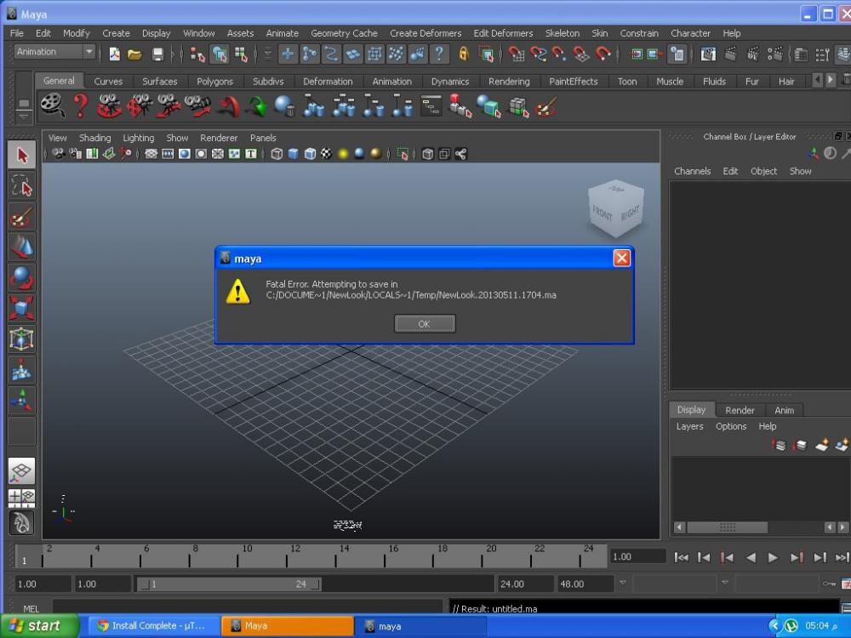Click the new scene icon

click(115, 54)
